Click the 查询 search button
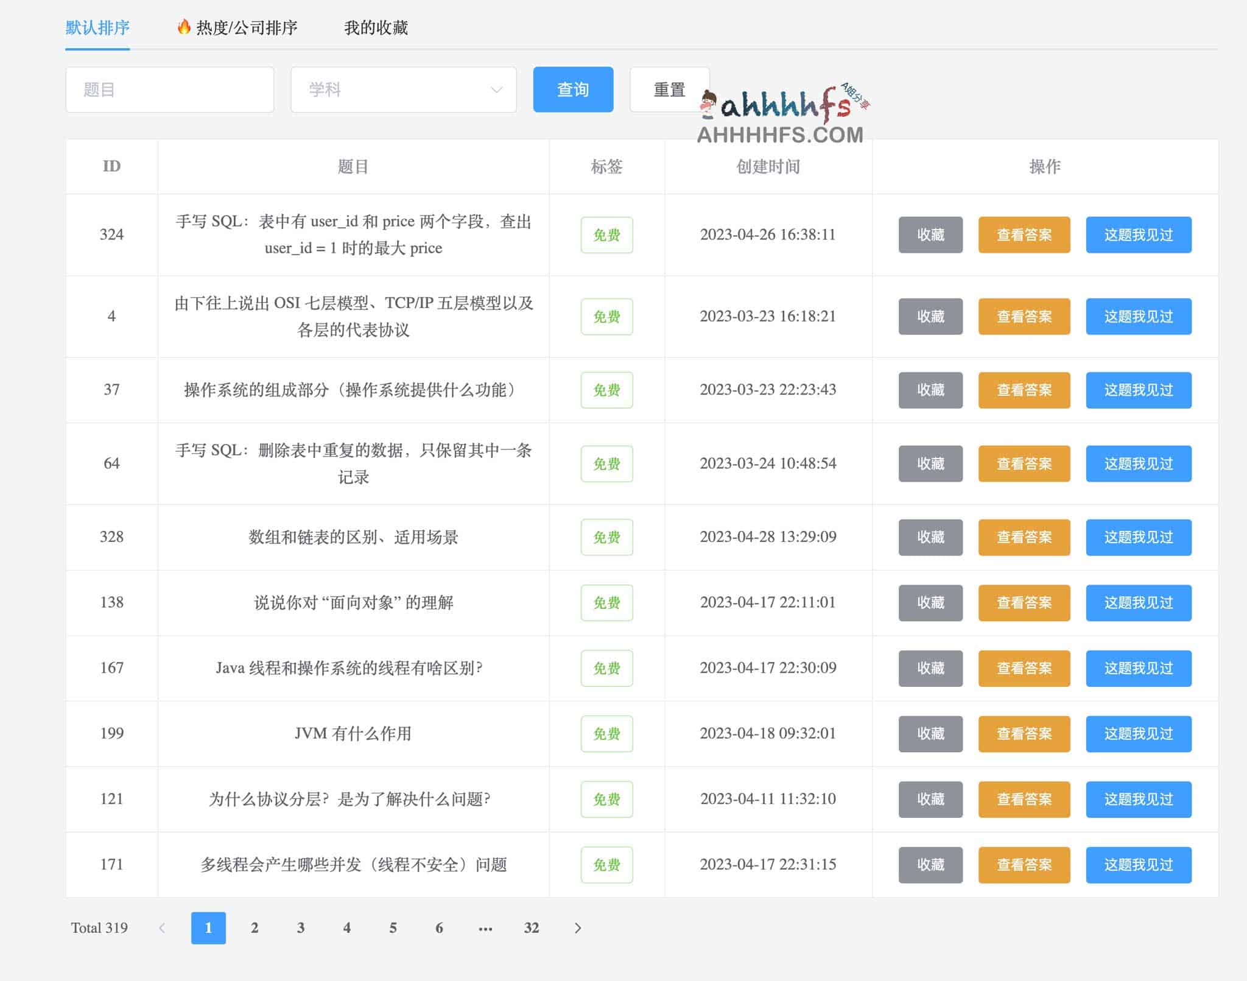This screenshot has width=1247, height=981. 573,89
